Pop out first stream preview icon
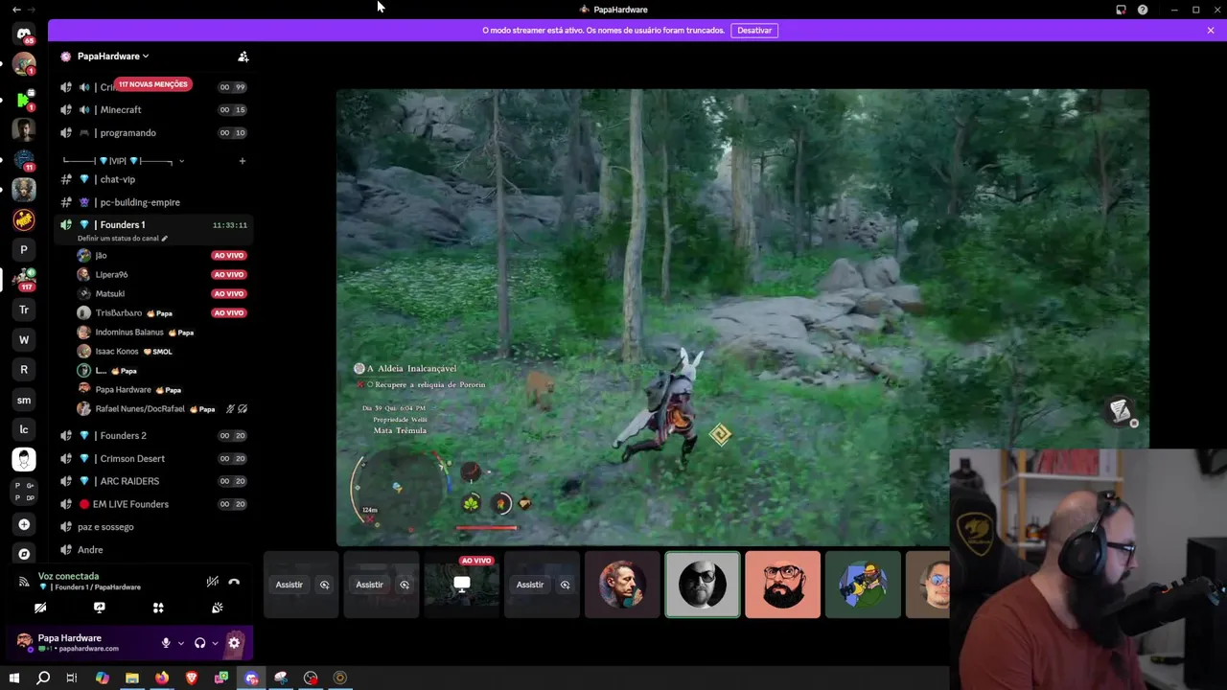 (x=324, y=585)
